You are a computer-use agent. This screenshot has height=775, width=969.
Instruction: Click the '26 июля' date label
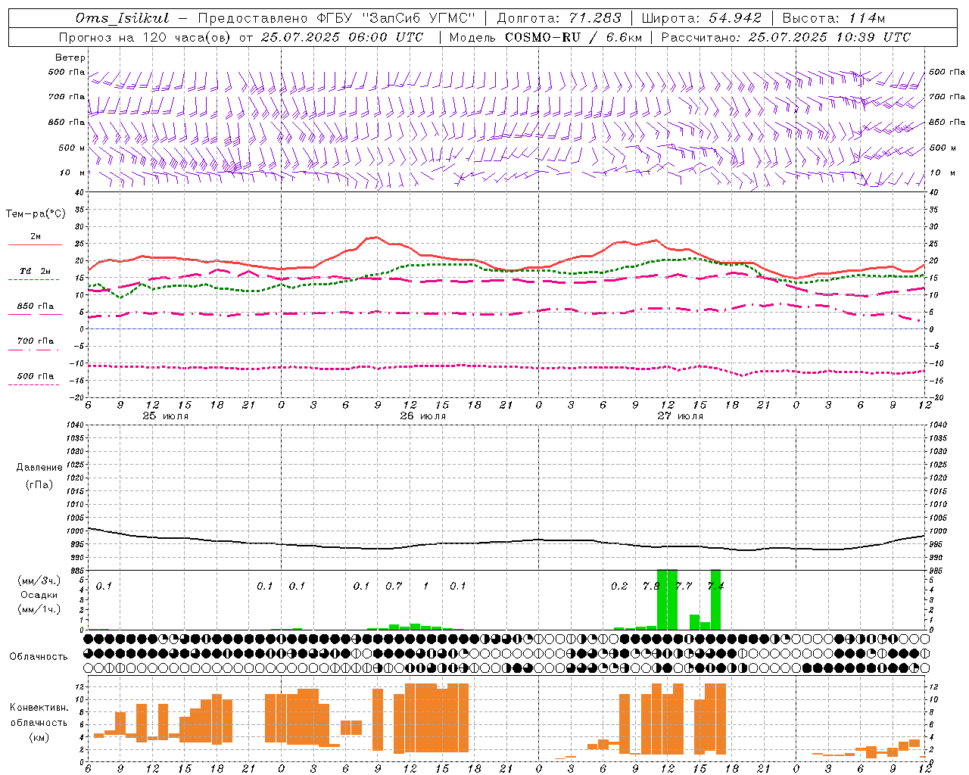tap(423, 416)
